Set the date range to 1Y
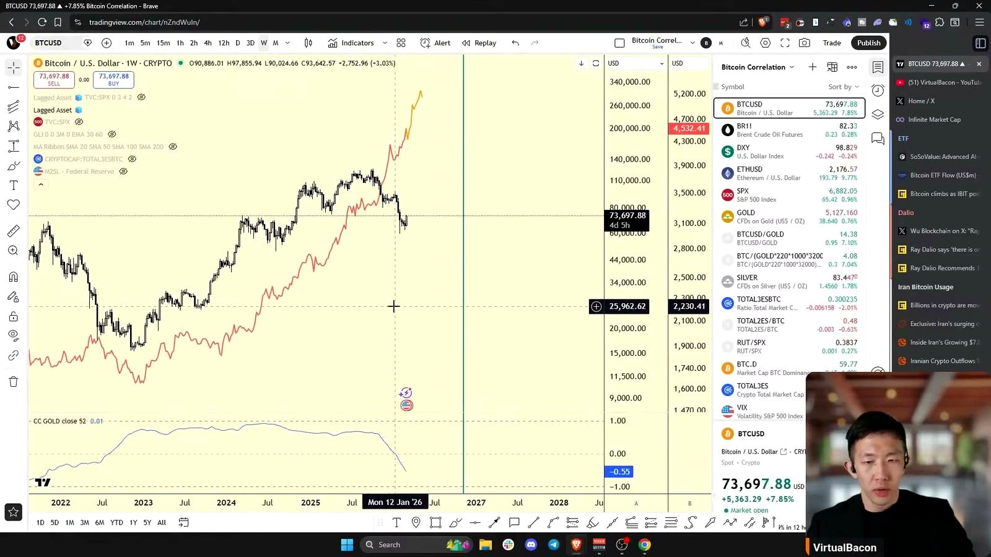 [133, 522]
